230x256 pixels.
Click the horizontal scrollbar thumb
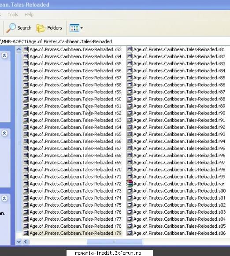click(115, 241)
